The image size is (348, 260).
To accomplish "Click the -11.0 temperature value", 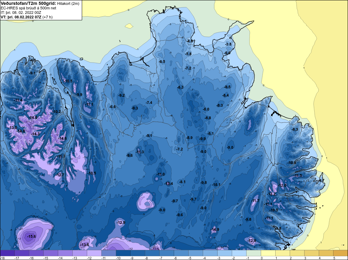I will (160, 174).
